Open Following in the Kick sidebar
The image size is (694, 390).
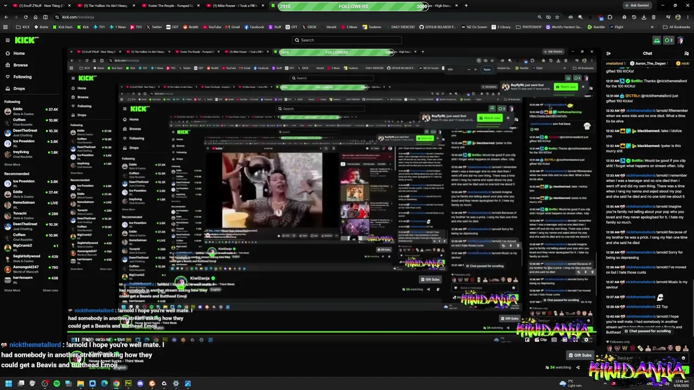point(22,77)
